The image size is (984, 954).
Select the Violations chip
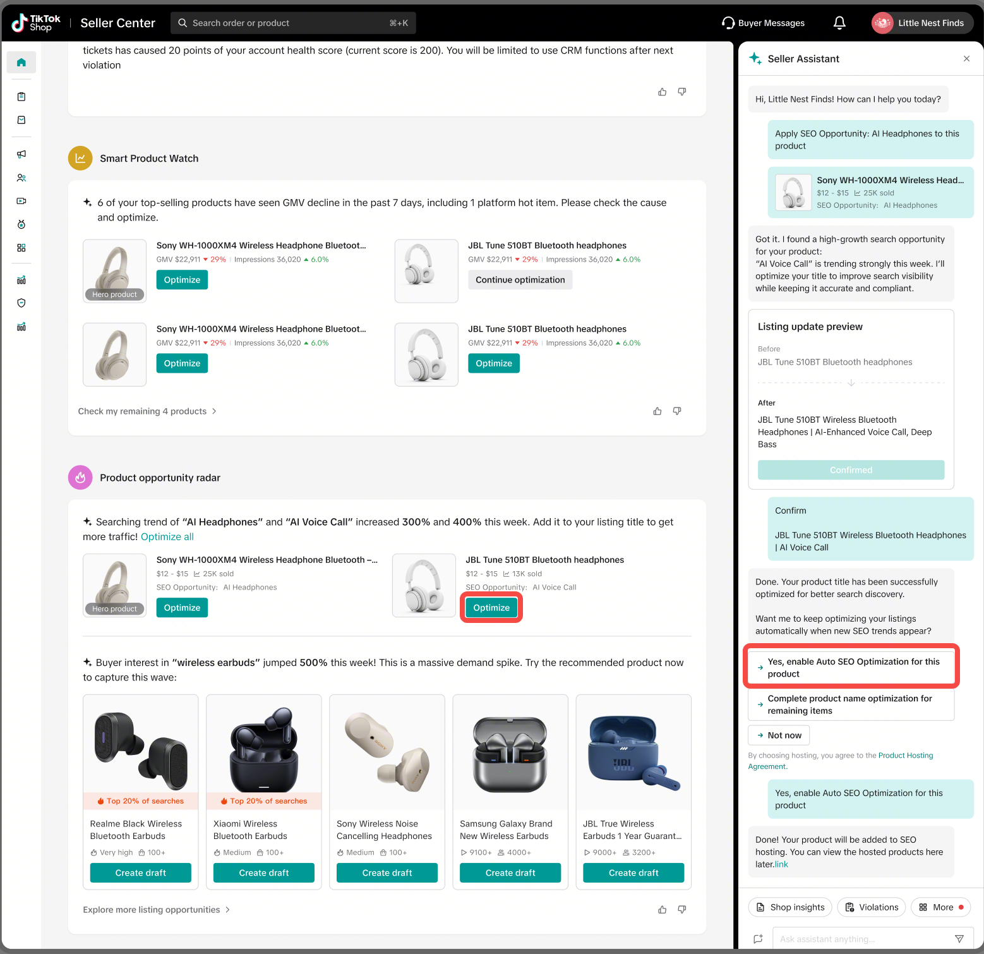[x=871, y=907]
